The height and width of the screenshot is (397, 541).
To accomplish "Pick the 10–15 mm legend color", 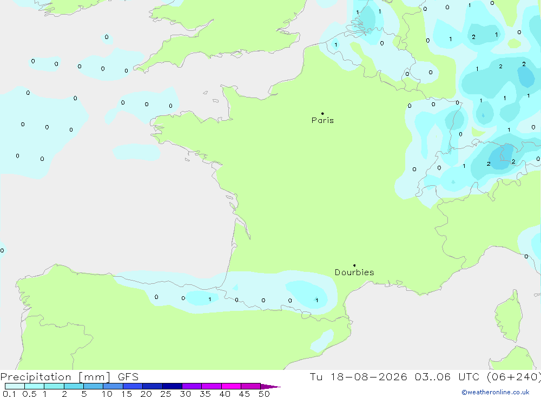I will (x=113, y=386).
